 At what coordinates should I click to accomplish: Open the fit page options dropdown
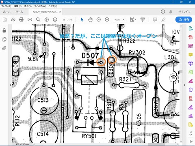point(133,19)
